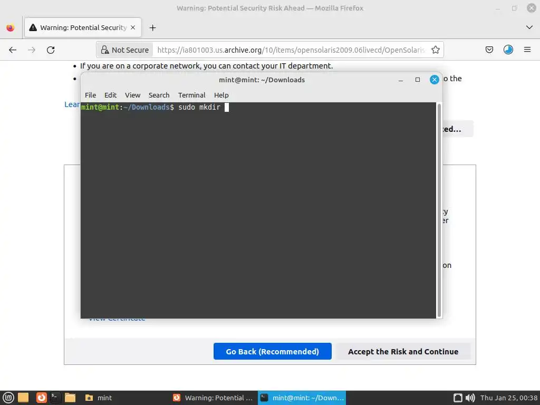Open the Firefox account icon
Image resolution: width=540 pixels, height=405 pixels.
click(x=508, y=50)
